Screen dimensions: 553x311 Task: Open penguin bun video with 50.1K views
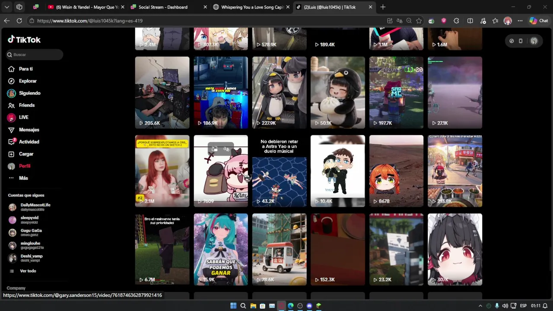click(338, 92)
